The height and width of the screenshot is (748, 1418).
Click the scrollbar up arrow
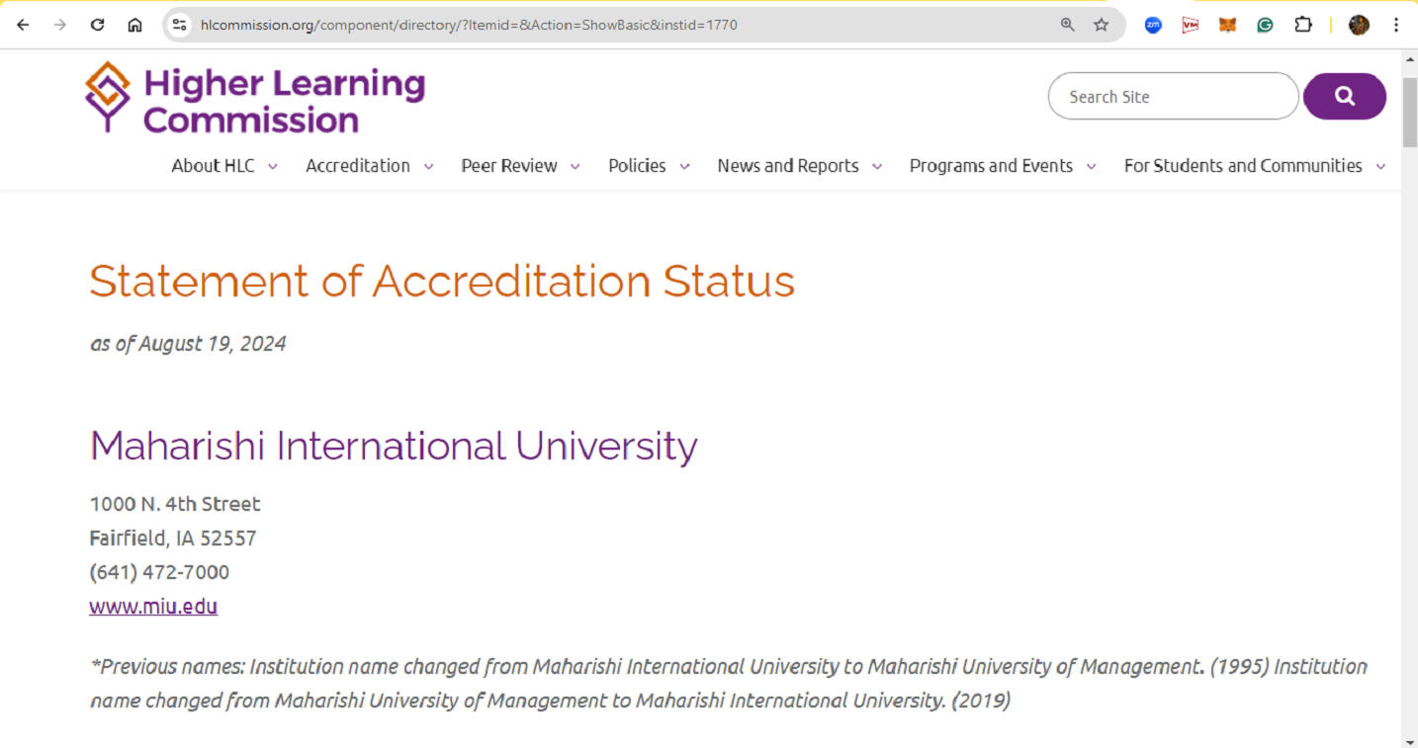point(1409,60)
